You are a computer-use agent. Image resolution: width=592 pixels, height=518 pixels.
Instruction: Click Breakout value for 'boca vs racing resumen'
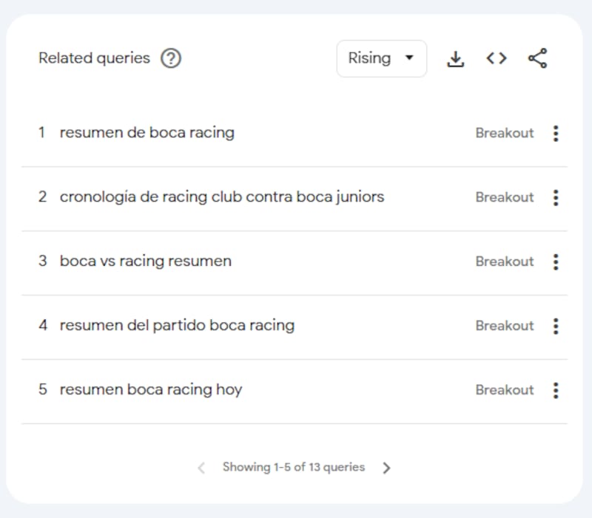coord(505,262)
